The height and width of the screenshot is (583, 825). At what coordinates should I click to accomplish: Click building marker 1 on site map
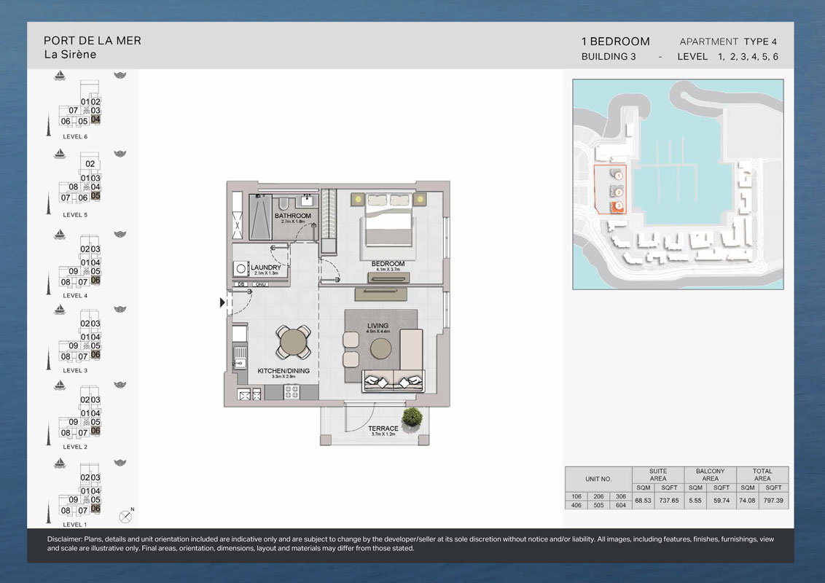[618, 176]
